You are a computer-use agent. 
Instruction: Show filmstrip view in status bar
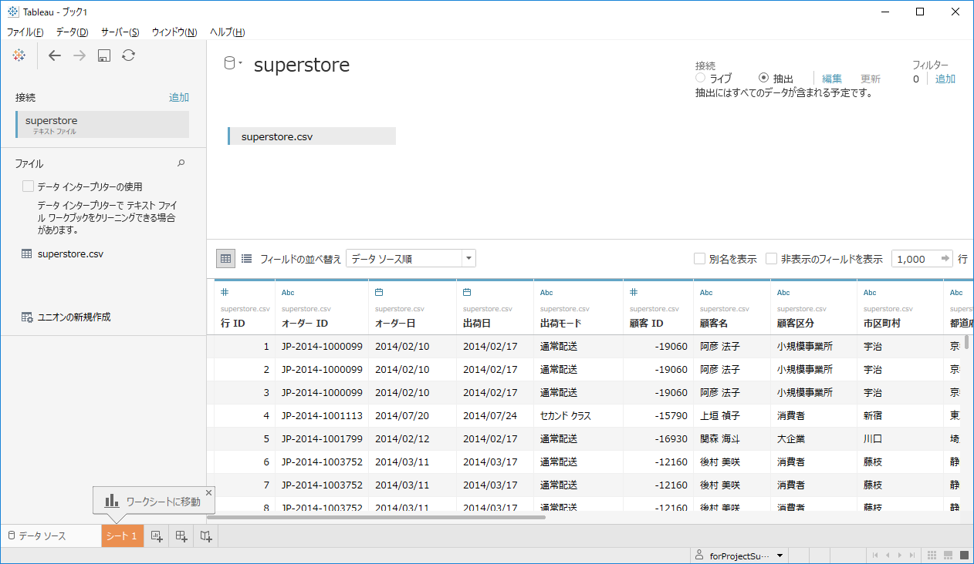(948, 556)
